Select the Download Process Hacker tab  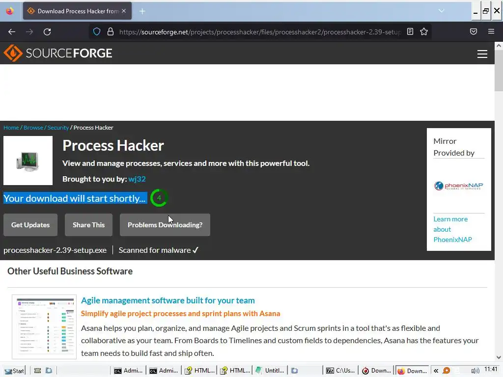(77, 11)
